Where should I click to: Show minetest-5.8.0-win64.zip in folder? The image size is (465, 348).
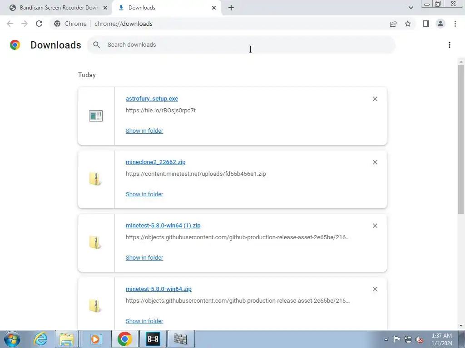coord(144,321)
